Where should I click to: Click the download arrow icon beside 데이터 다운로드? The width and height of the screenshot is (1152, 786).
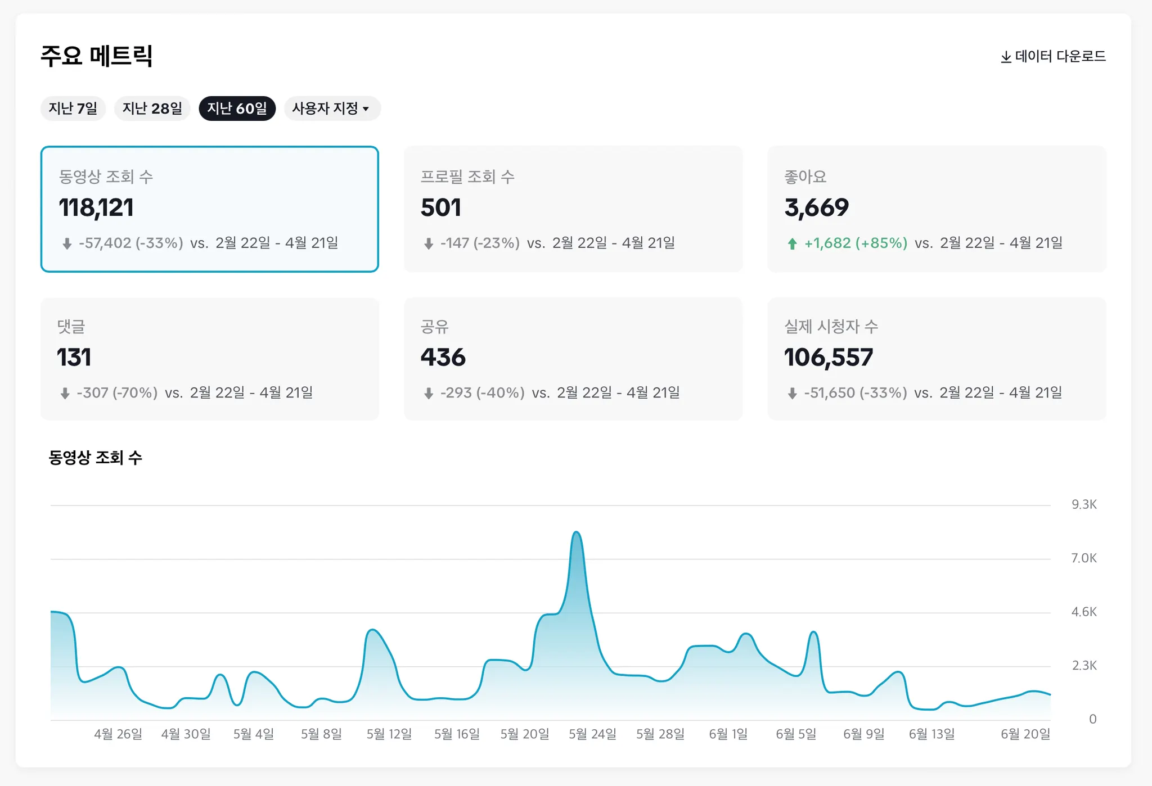(1006, 57)
